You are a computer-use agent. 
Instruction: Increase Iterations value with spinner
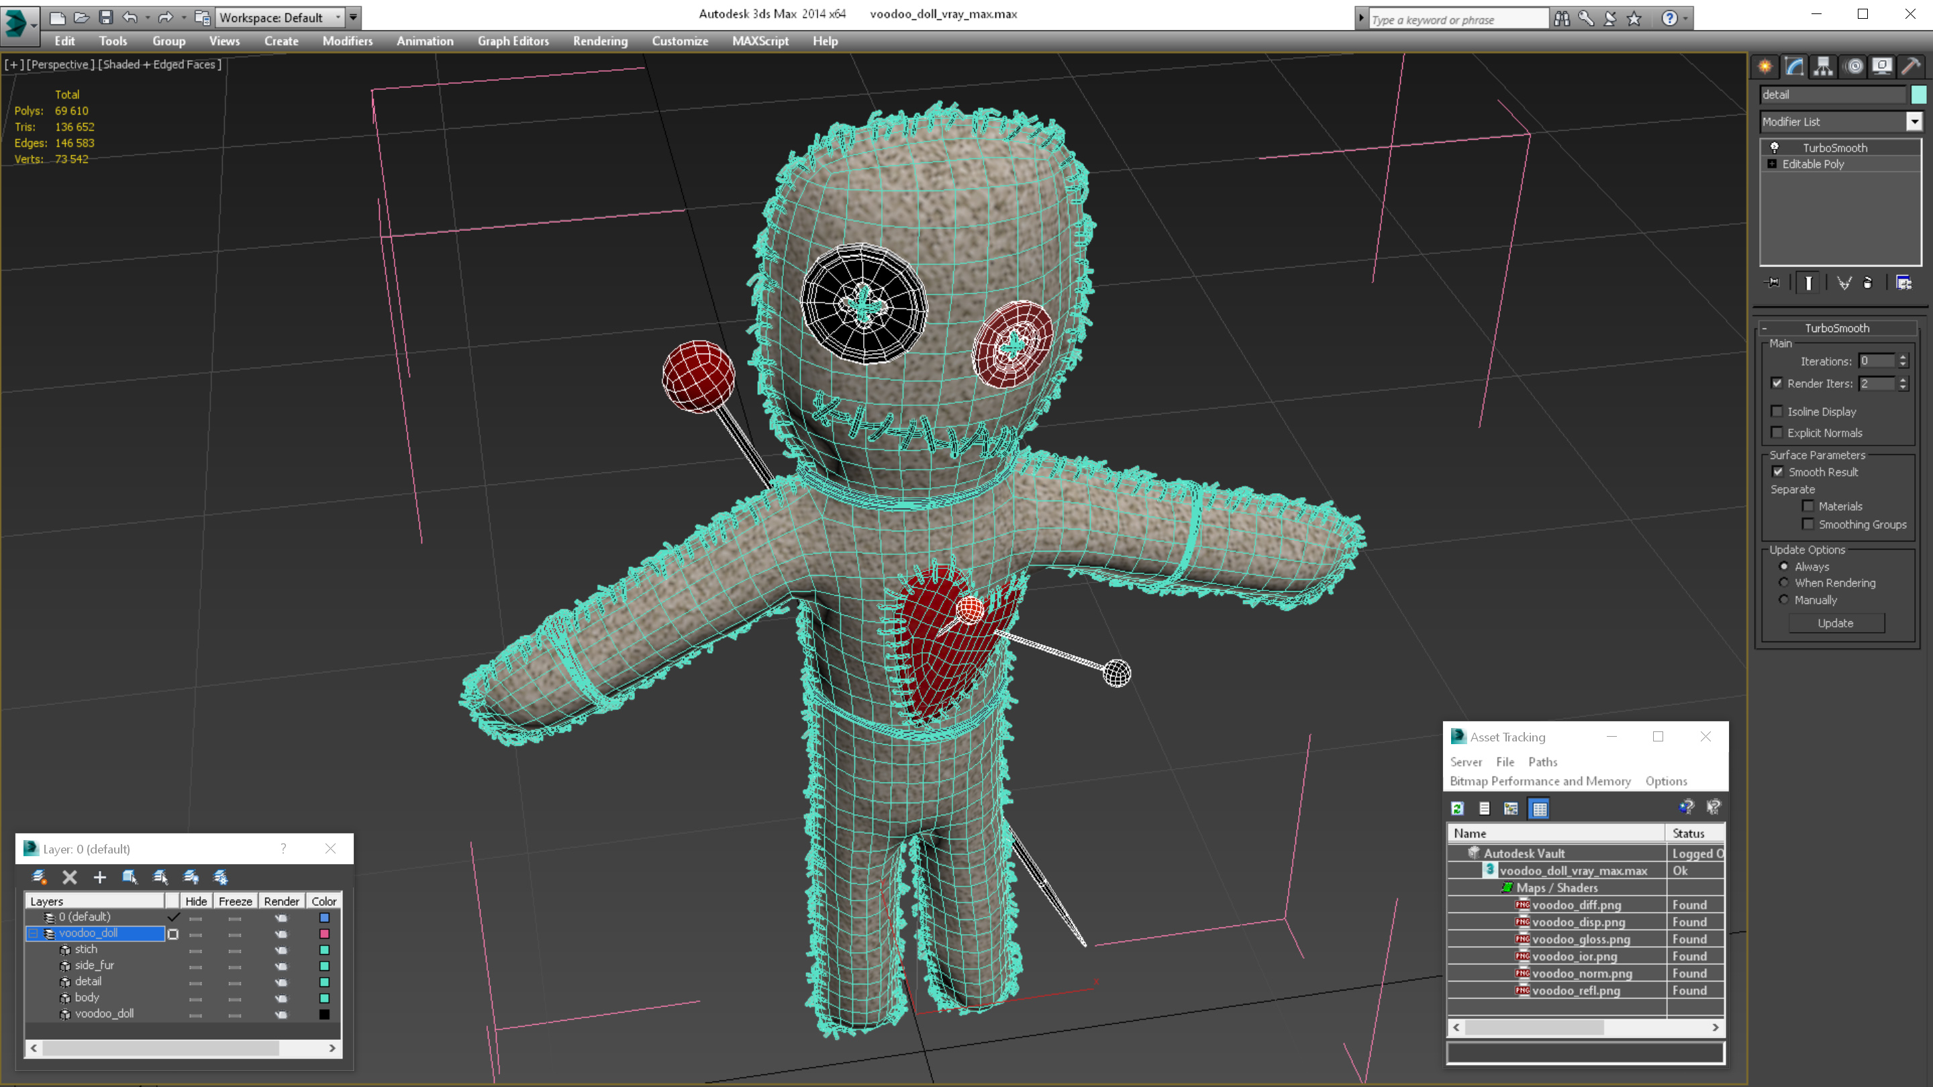tap(1903, 357)
